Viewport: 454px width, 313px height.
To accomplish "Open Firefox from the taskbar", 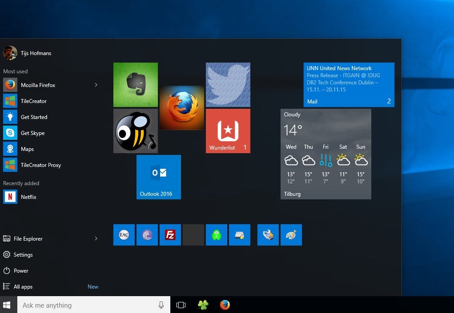I will 225,305.
